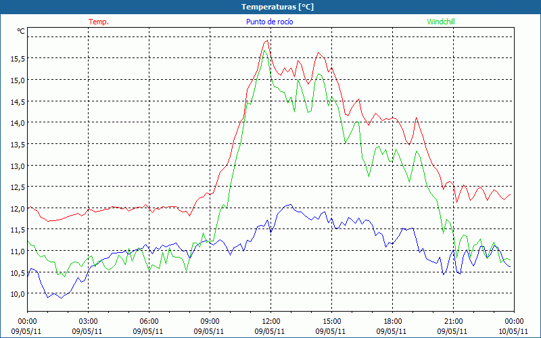Screen dimensions: 541x338
Task: Click the 21:00 time axis label
Action: tap(453, 322)
